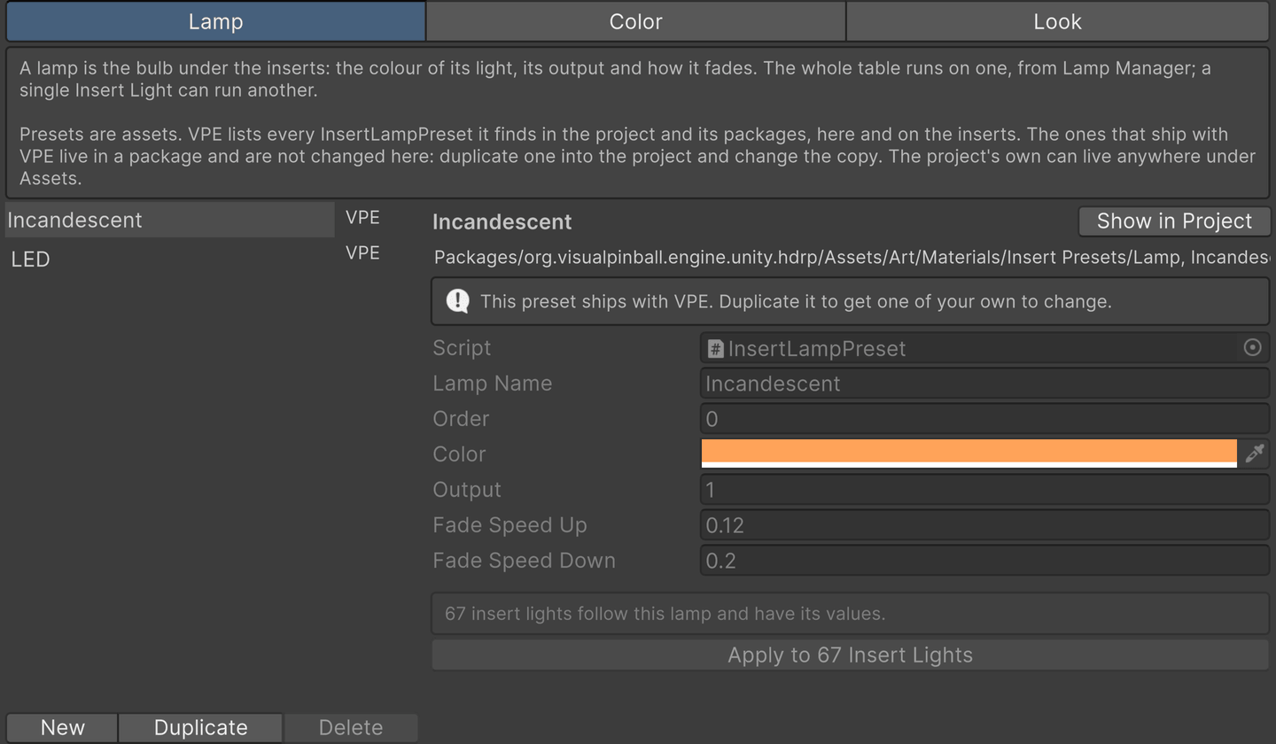The height and width of the screenshot is (744, 1276).
Task: Click the InsertLampPreset script field
Action: [984, 348]
